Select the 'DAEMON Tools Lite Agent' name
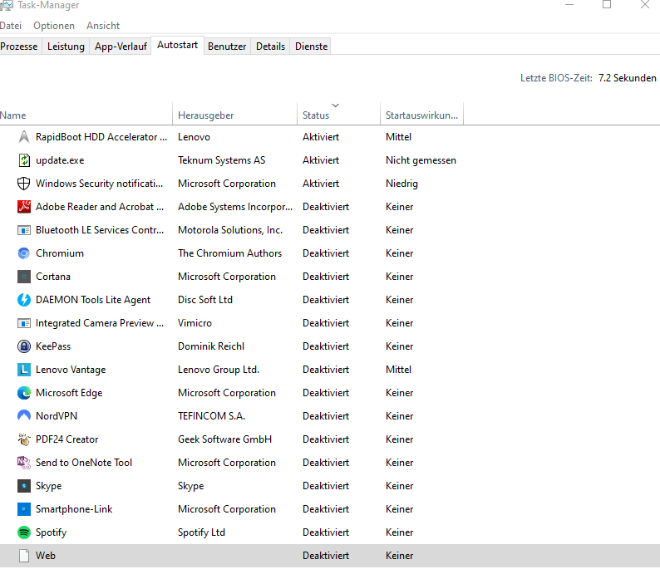The image size is (660, 574). pos(93,300)
